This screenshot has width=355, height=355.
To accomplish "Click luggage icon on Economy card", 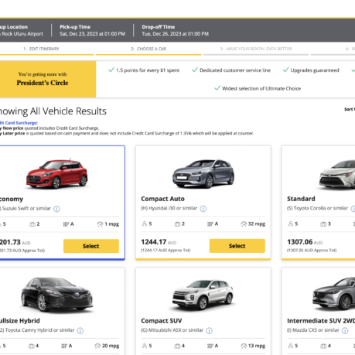I will pos(32,224).
